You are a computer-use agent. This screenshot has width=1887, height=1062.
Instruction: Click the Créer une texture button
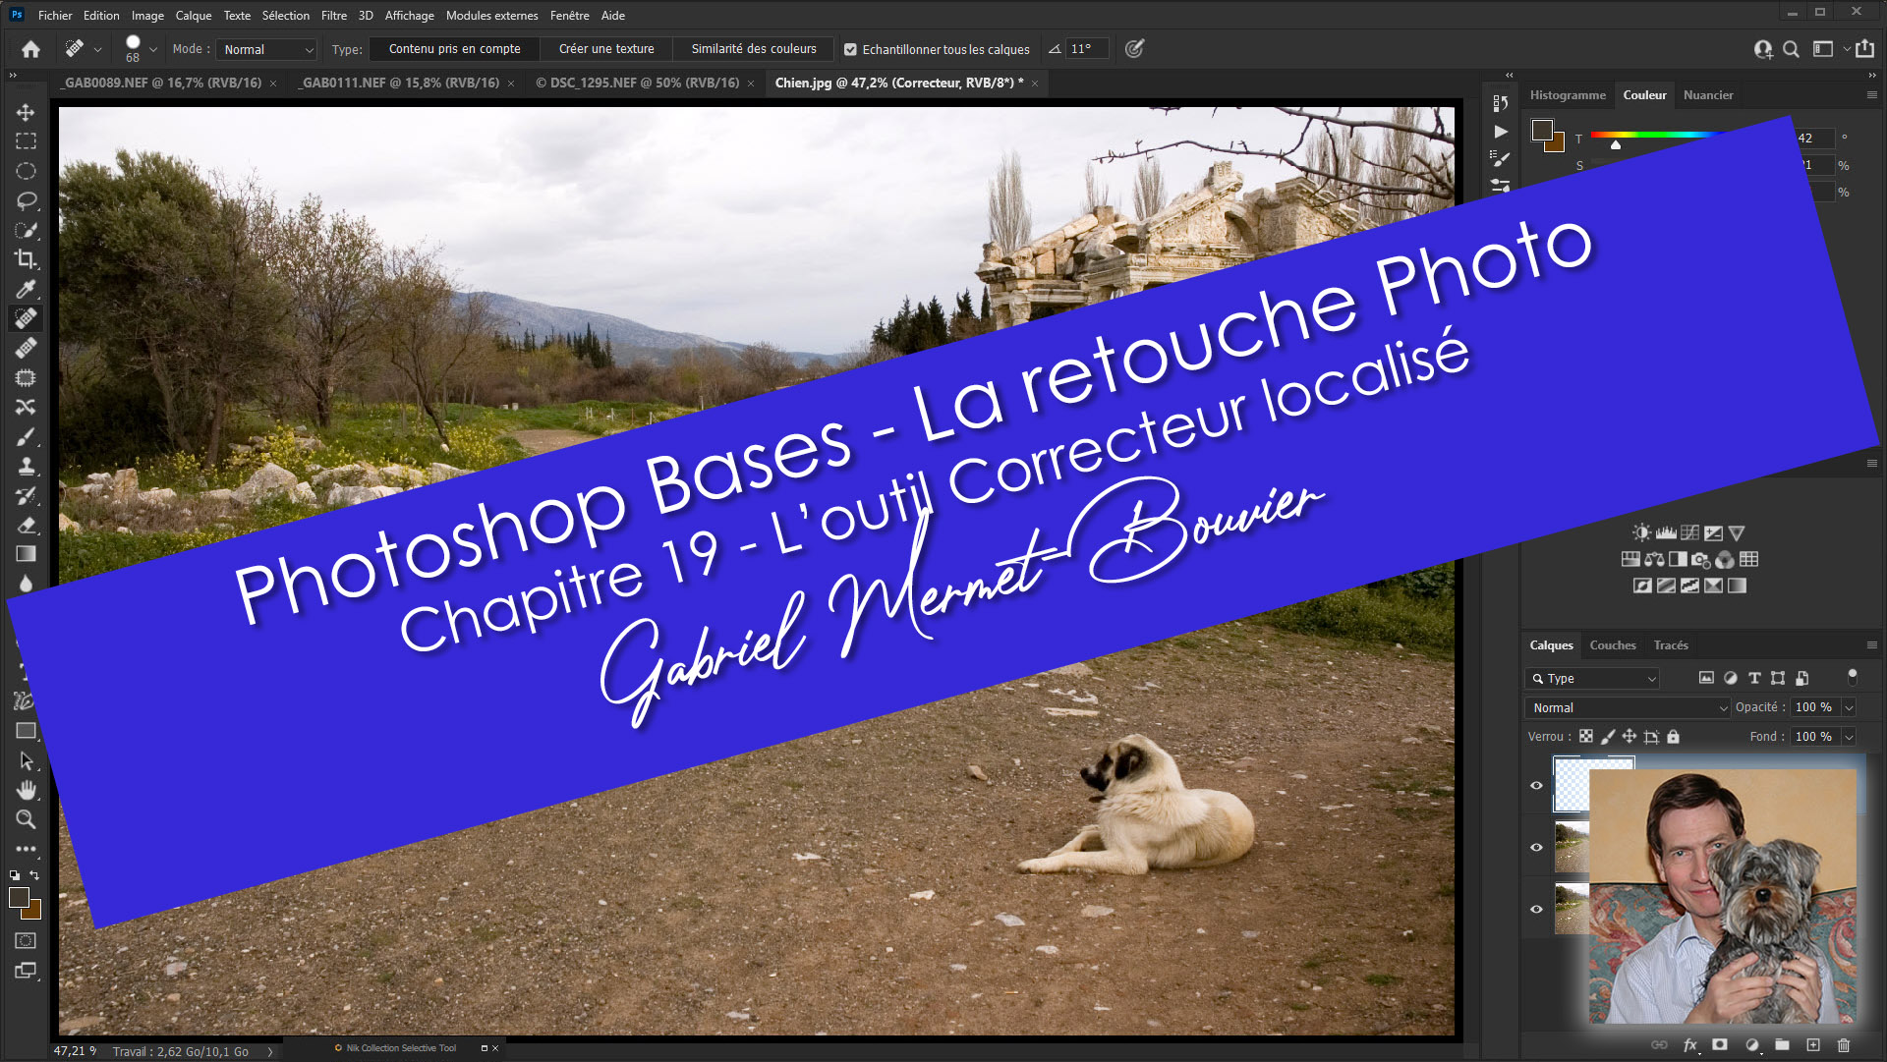point(605,49)
